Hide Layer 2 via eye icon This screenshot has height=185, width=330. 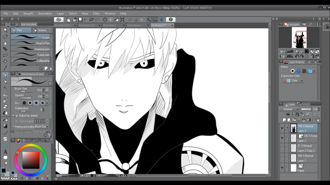[x=282, y=138]
